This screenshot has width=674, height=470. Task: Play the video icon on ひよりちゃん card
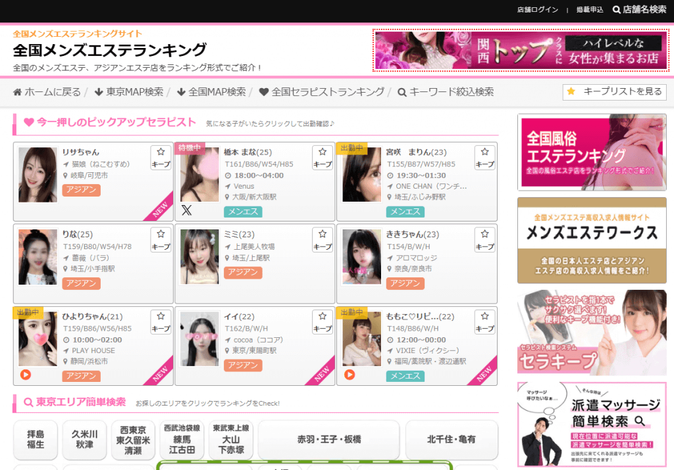(26, 375)
